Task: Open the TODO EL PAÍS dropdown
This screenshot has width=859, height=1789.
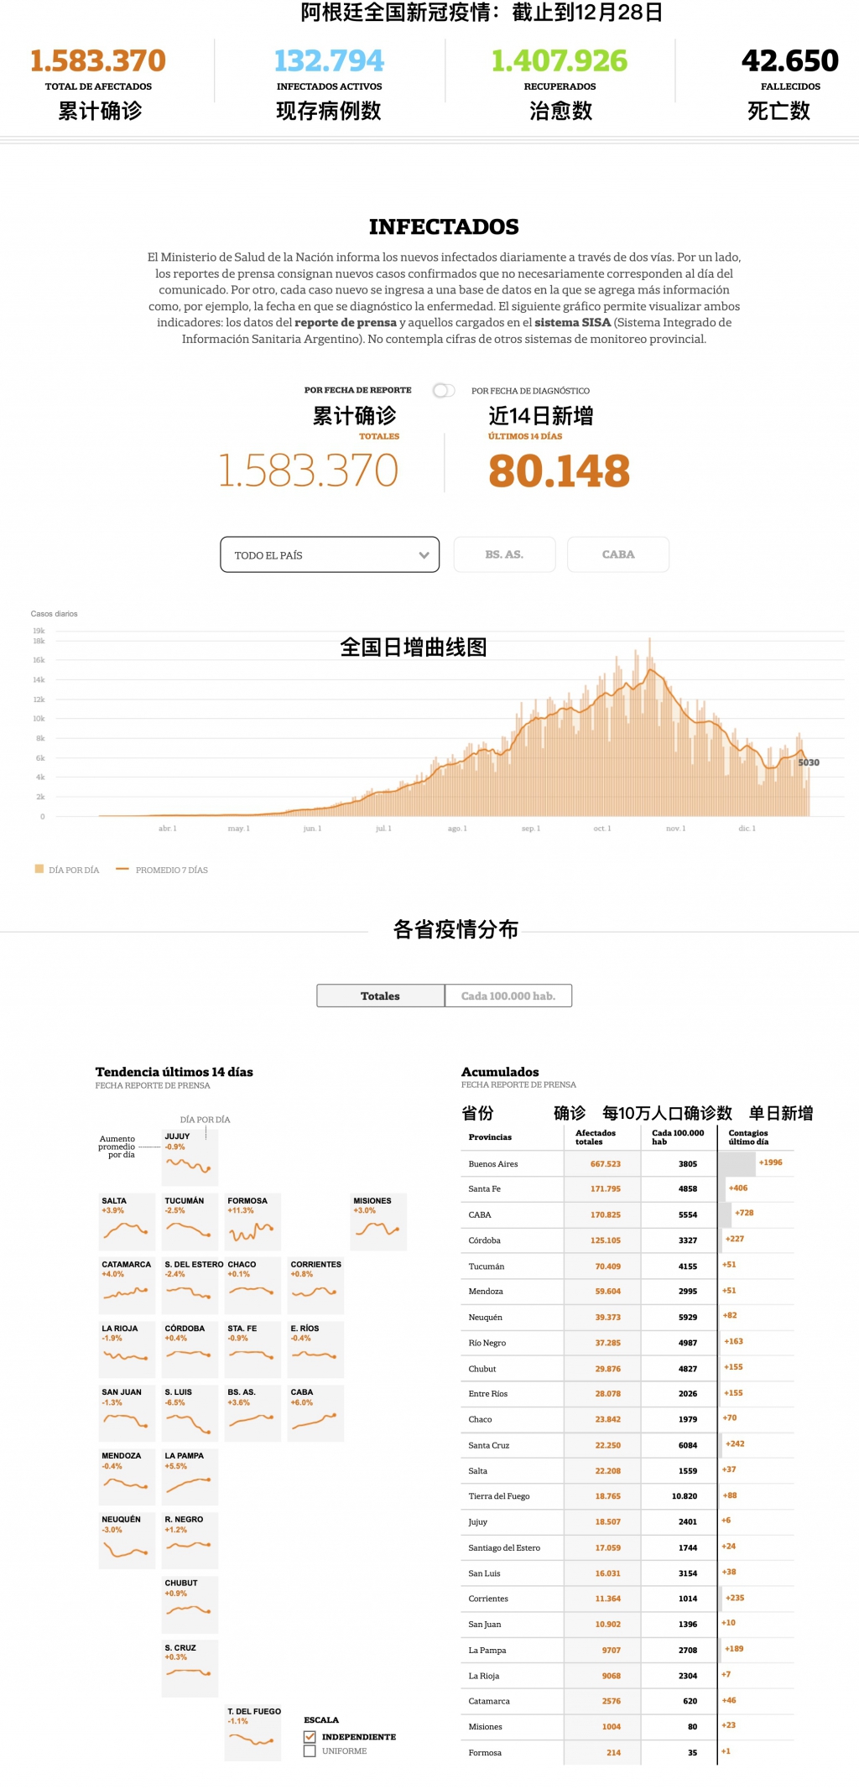Action: (329, 554)
